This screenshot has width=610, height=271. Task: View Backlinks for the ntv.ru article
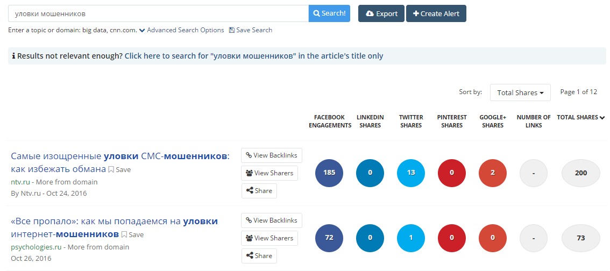[x=271, y=155]
